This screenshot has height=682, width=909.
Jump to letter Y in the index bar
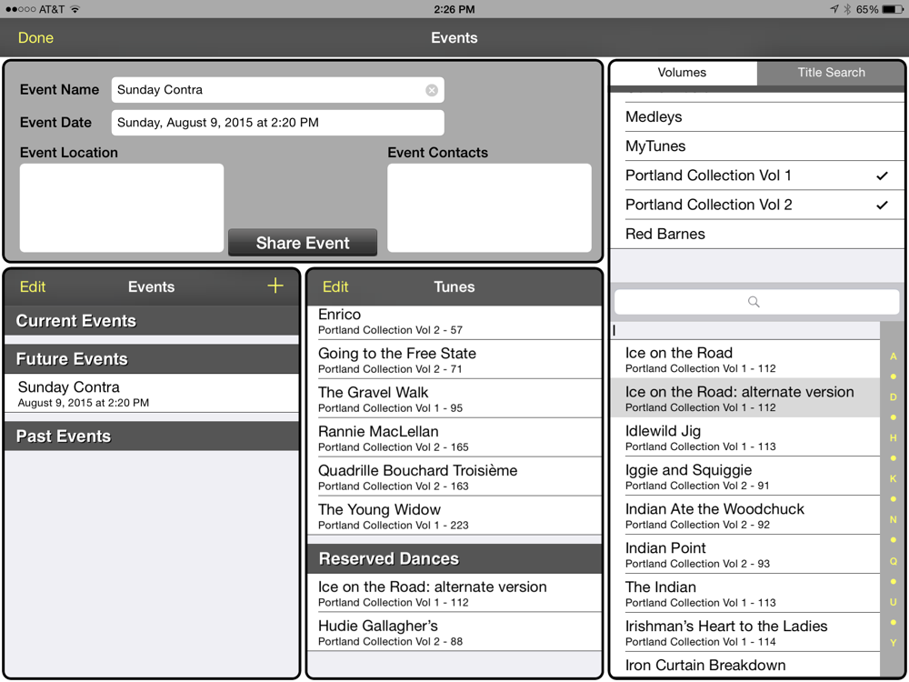coord(894,643)
